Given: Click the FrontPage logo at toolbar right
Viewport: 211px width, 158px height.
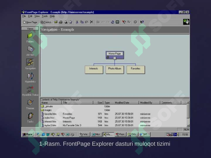Looking at the screenshot, I should pyautogui.click(x=186, y=22).
